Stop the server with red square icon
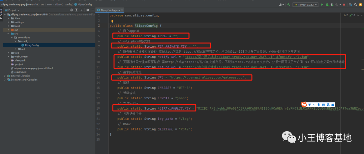The image size is (364, 154). pyautogui.click(x=344, y=5)
